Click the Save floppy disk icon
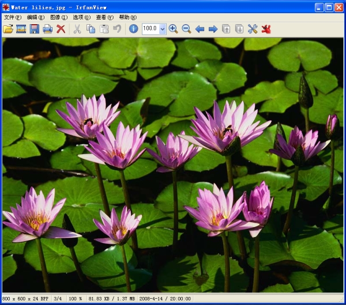The height and width of the screenshot is (305, 346). [35, 29]
